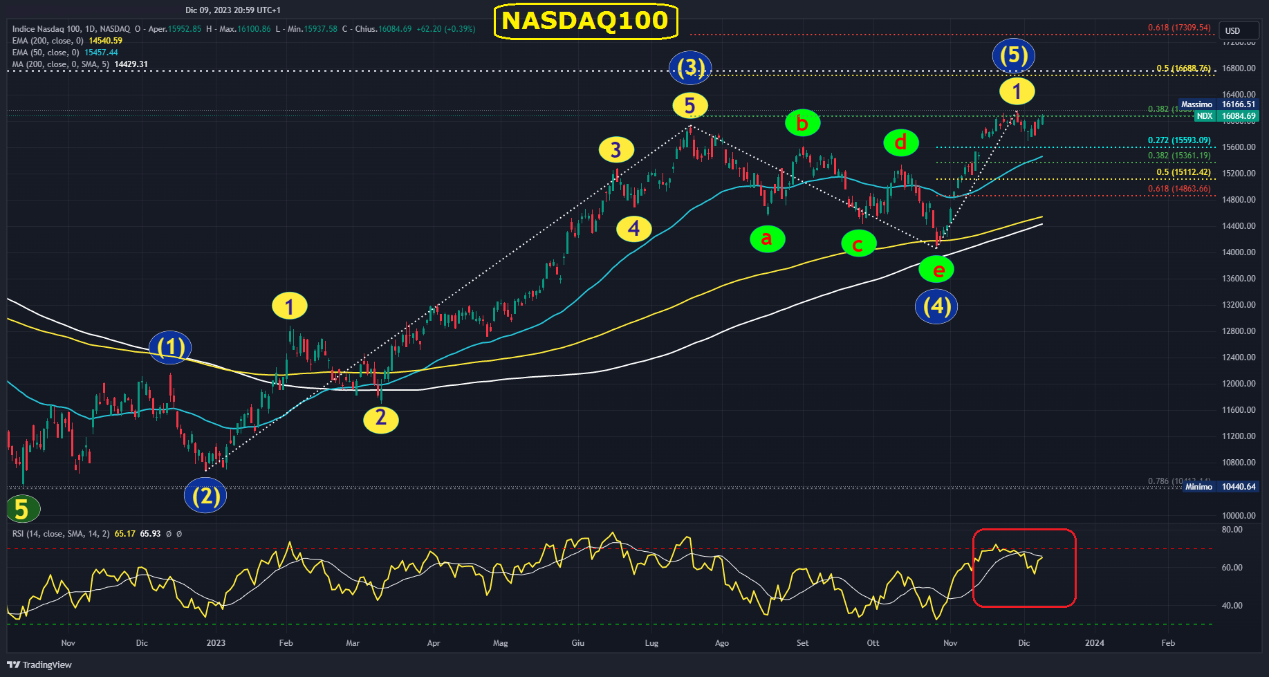Click the NDX 16084.69 price label

(1226, 116)
